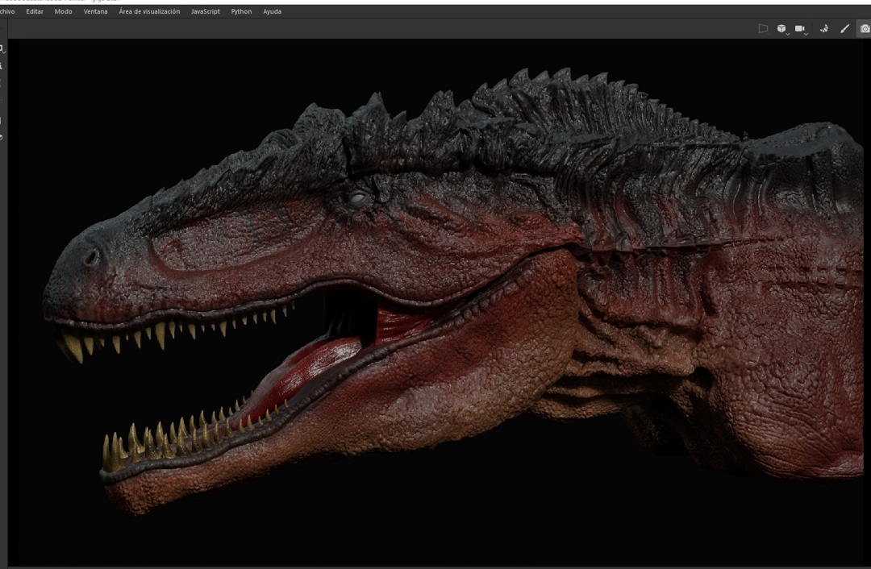The image size is (871, 569).
Task: Expand the chevron beneath the cube icon
Action: (786, 34)
